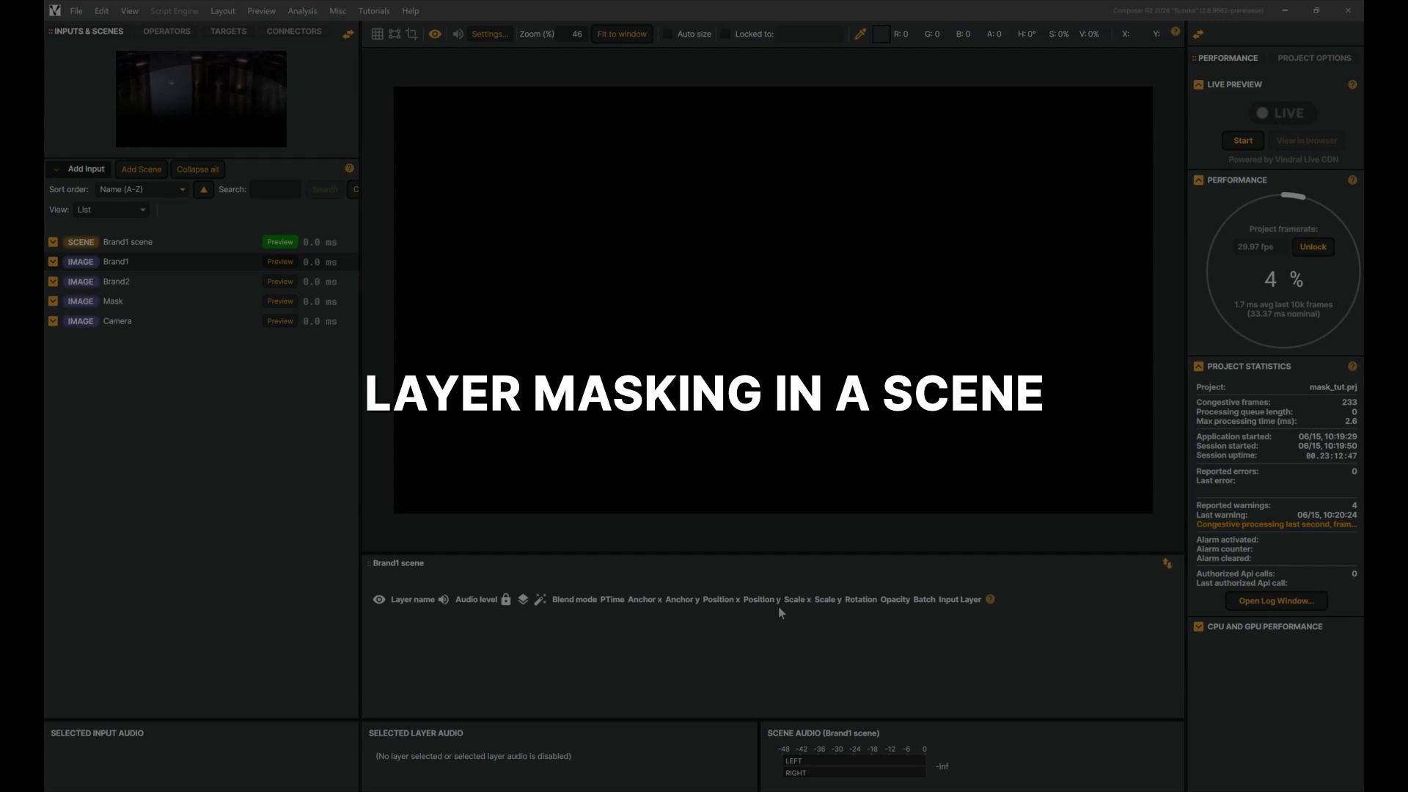Open Live Preview help icon

point(1352,85)
